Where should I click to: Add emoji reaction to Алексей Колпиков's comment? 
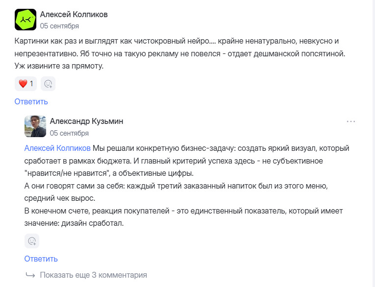click(x=48, y=84)
